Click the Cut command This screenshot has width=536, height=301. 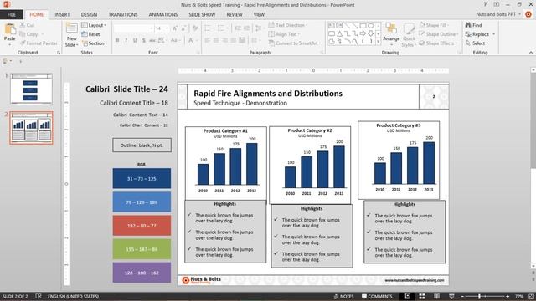(27, 25)
